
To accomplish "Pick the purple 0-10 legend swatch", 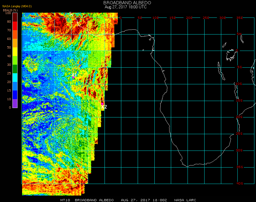I will coord(15,103).
